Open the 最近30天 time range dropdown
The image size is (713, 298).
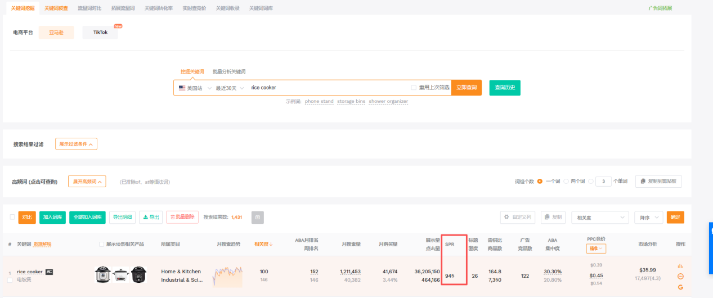tap(230, 88)
